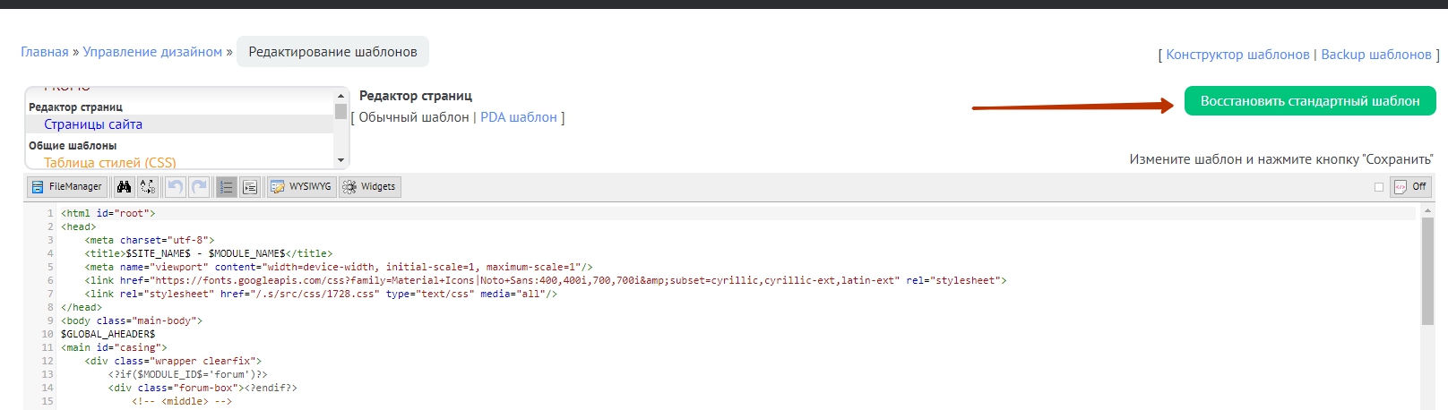Viewport: 1448px width, 410px height.
Task: Switch to the PDA шаблон view
Action: [x=519, y=117]
